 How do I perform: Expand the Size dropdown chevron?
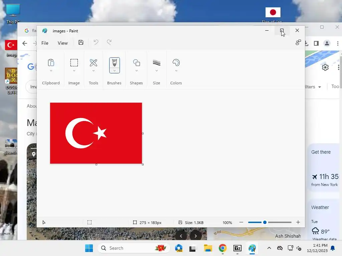click(157, 71)
